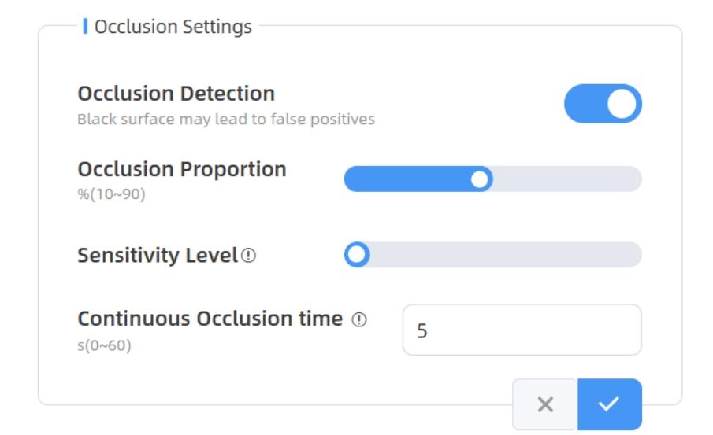713x435 pixels.
Task: Click the %(10~90) range hint text
Action: (111, 194)
